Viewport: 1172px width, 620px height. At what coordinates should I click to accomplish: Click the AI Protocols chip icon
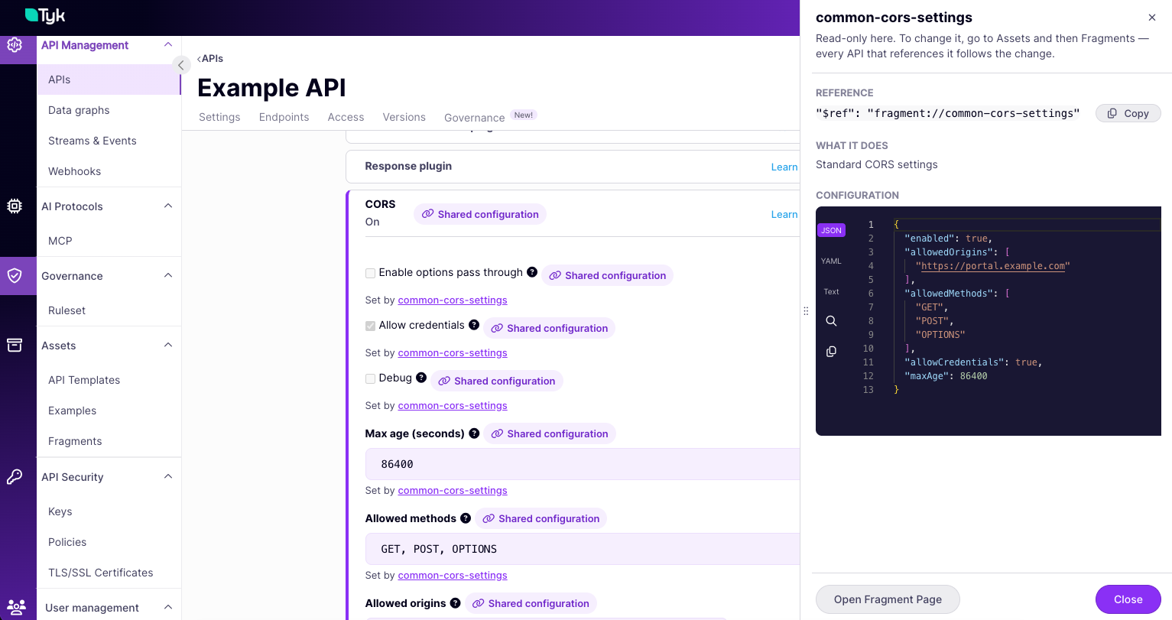(x=15, y=206)
